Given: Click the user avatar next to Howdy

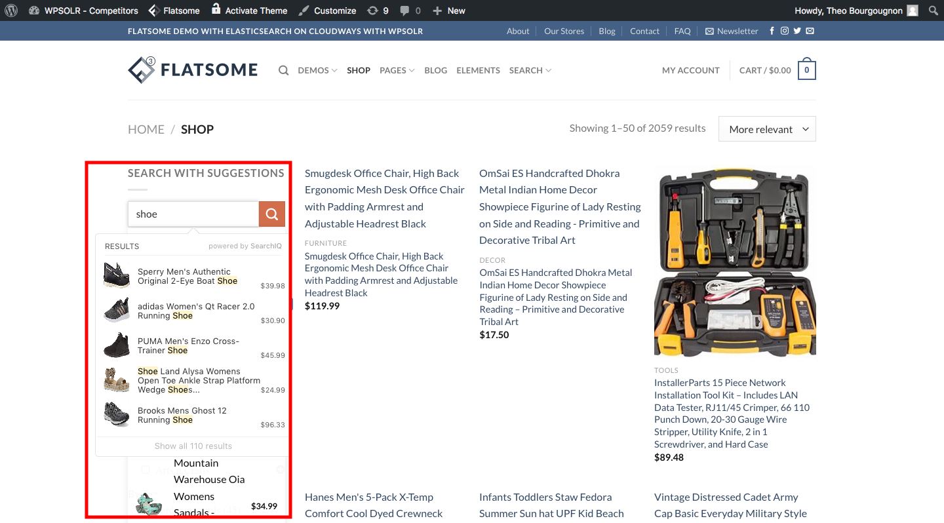Looking at the screenshot, I should [913, 10].
